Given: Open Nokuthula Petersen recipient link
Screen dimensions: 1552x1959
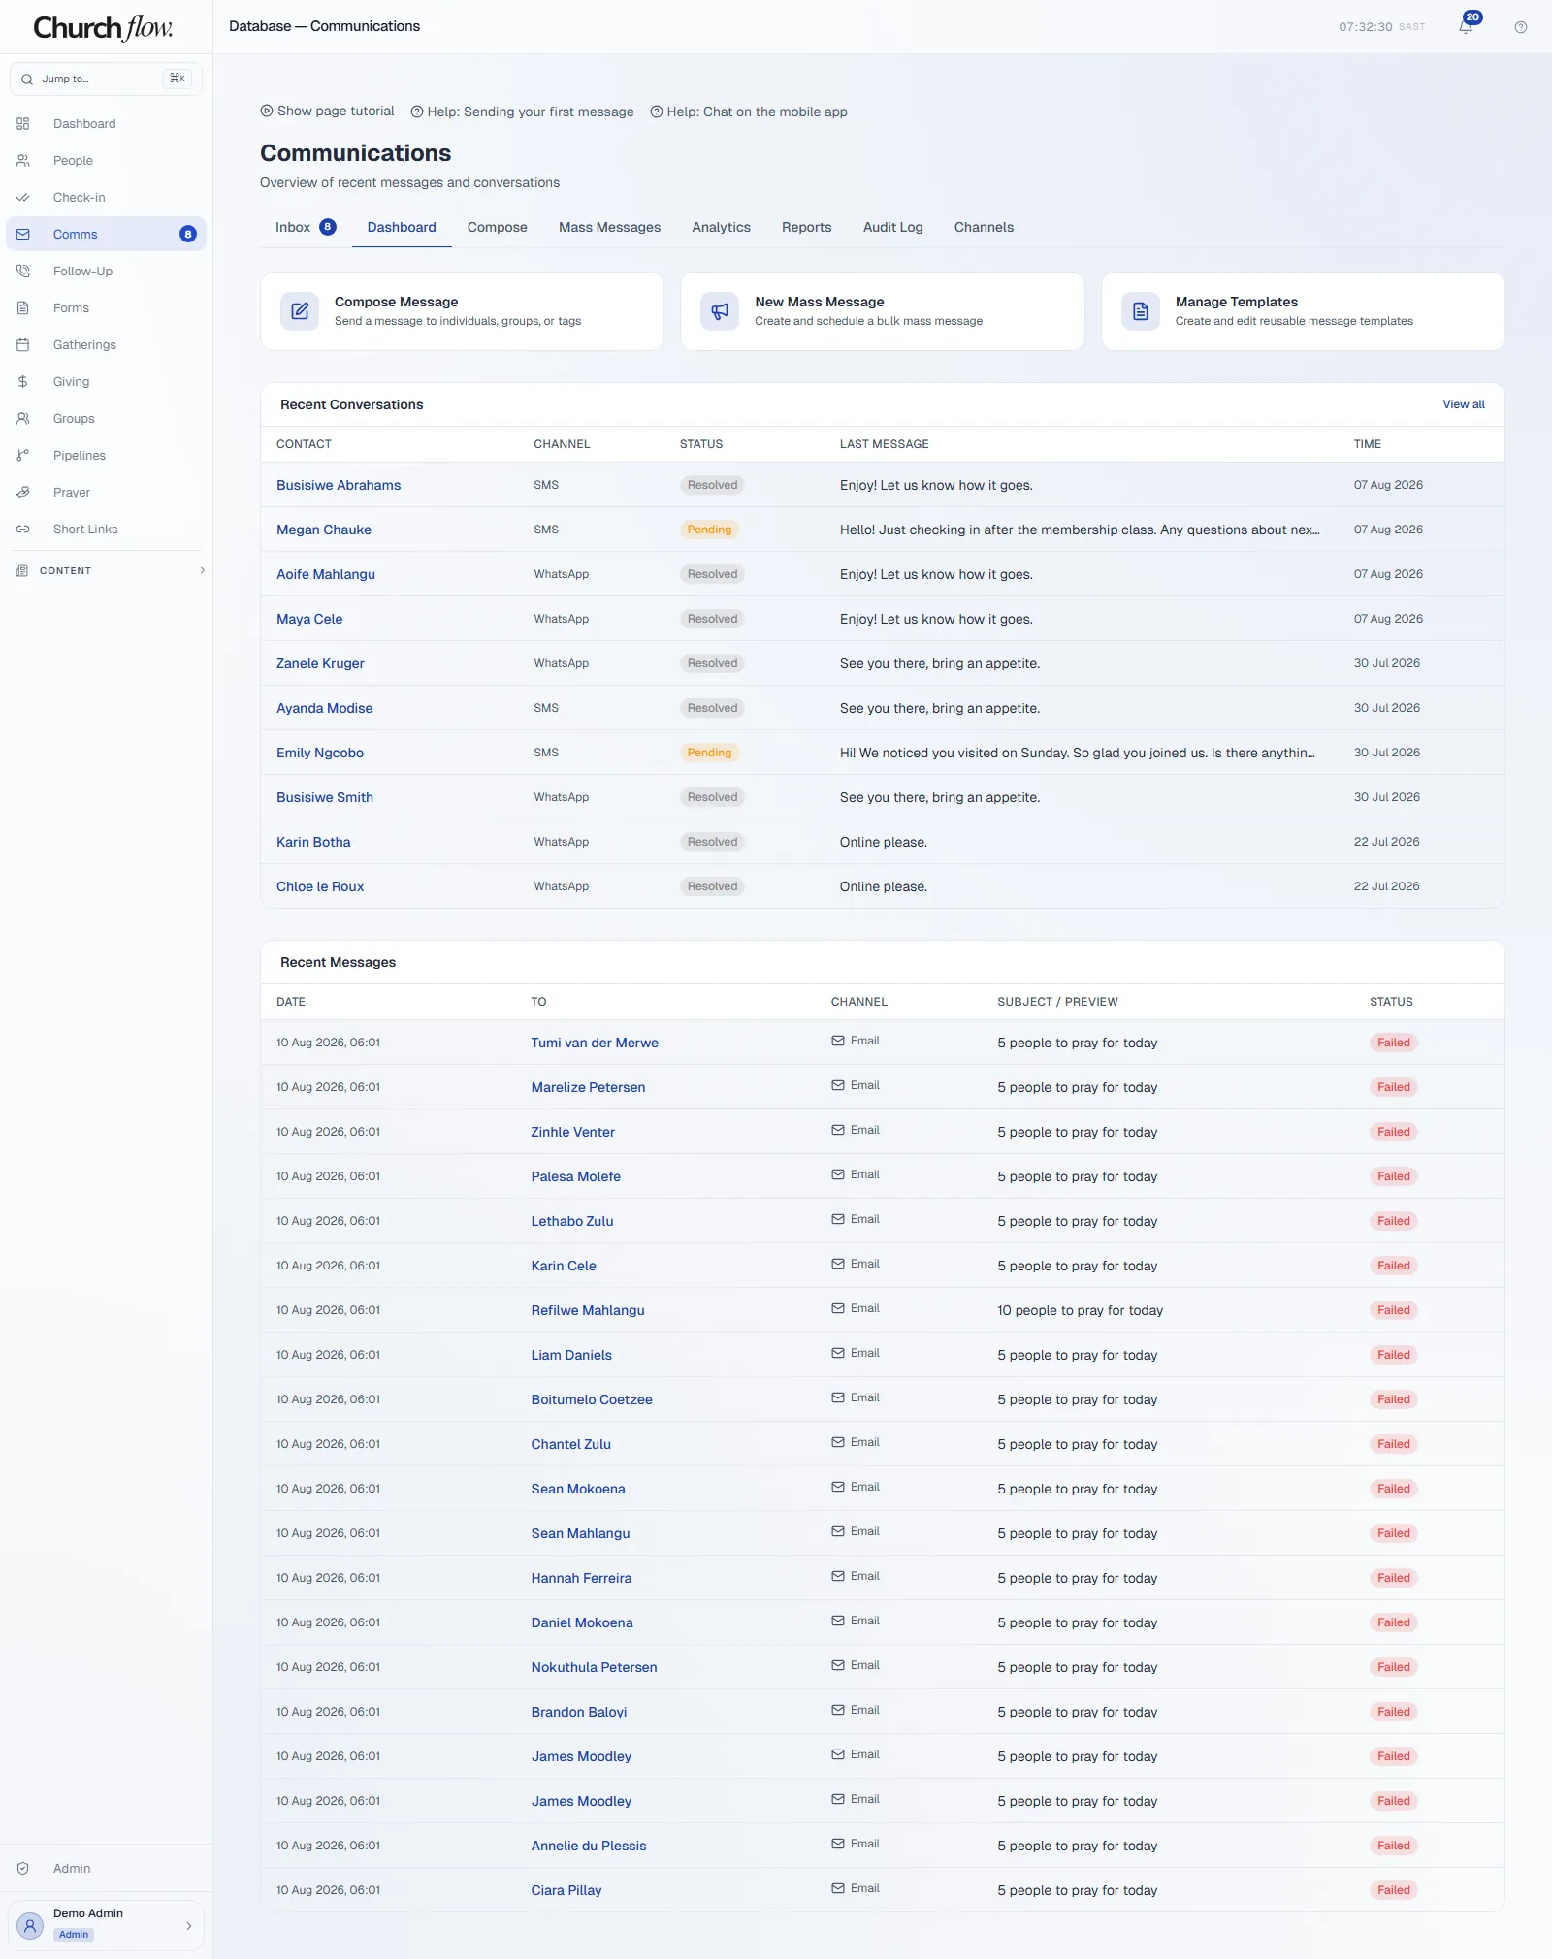Looking at the screenshot, I should click(594, 1667).
